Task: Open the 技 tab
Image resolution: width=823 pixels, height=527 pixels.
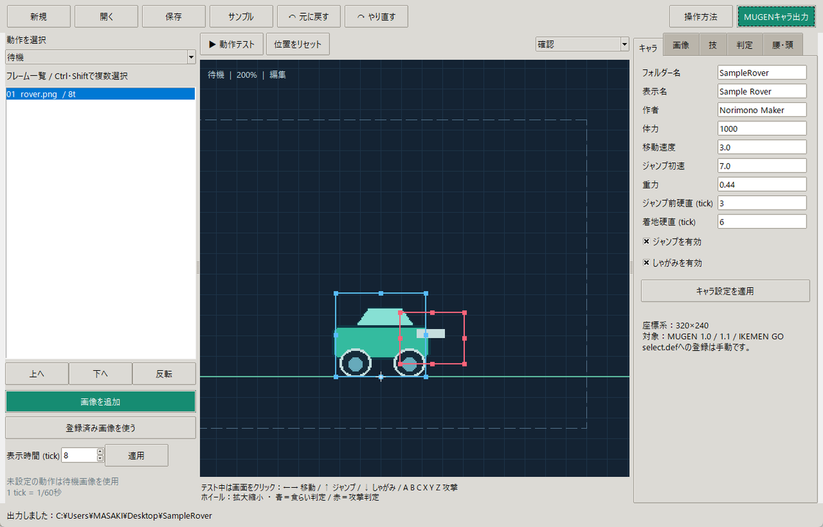Action: [x=713, y=46]
